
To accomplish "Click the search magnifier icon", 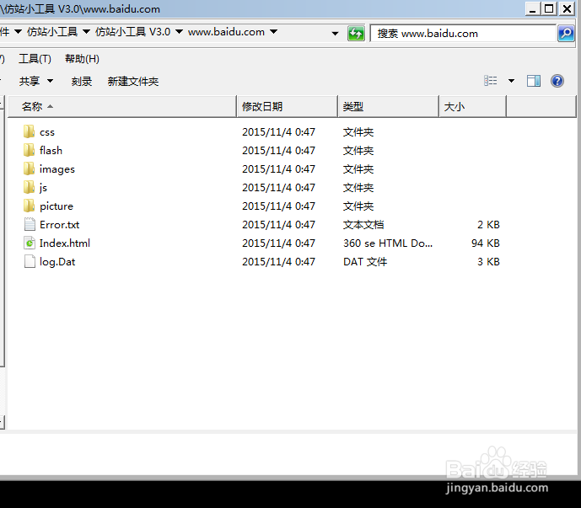I will 566,34.
